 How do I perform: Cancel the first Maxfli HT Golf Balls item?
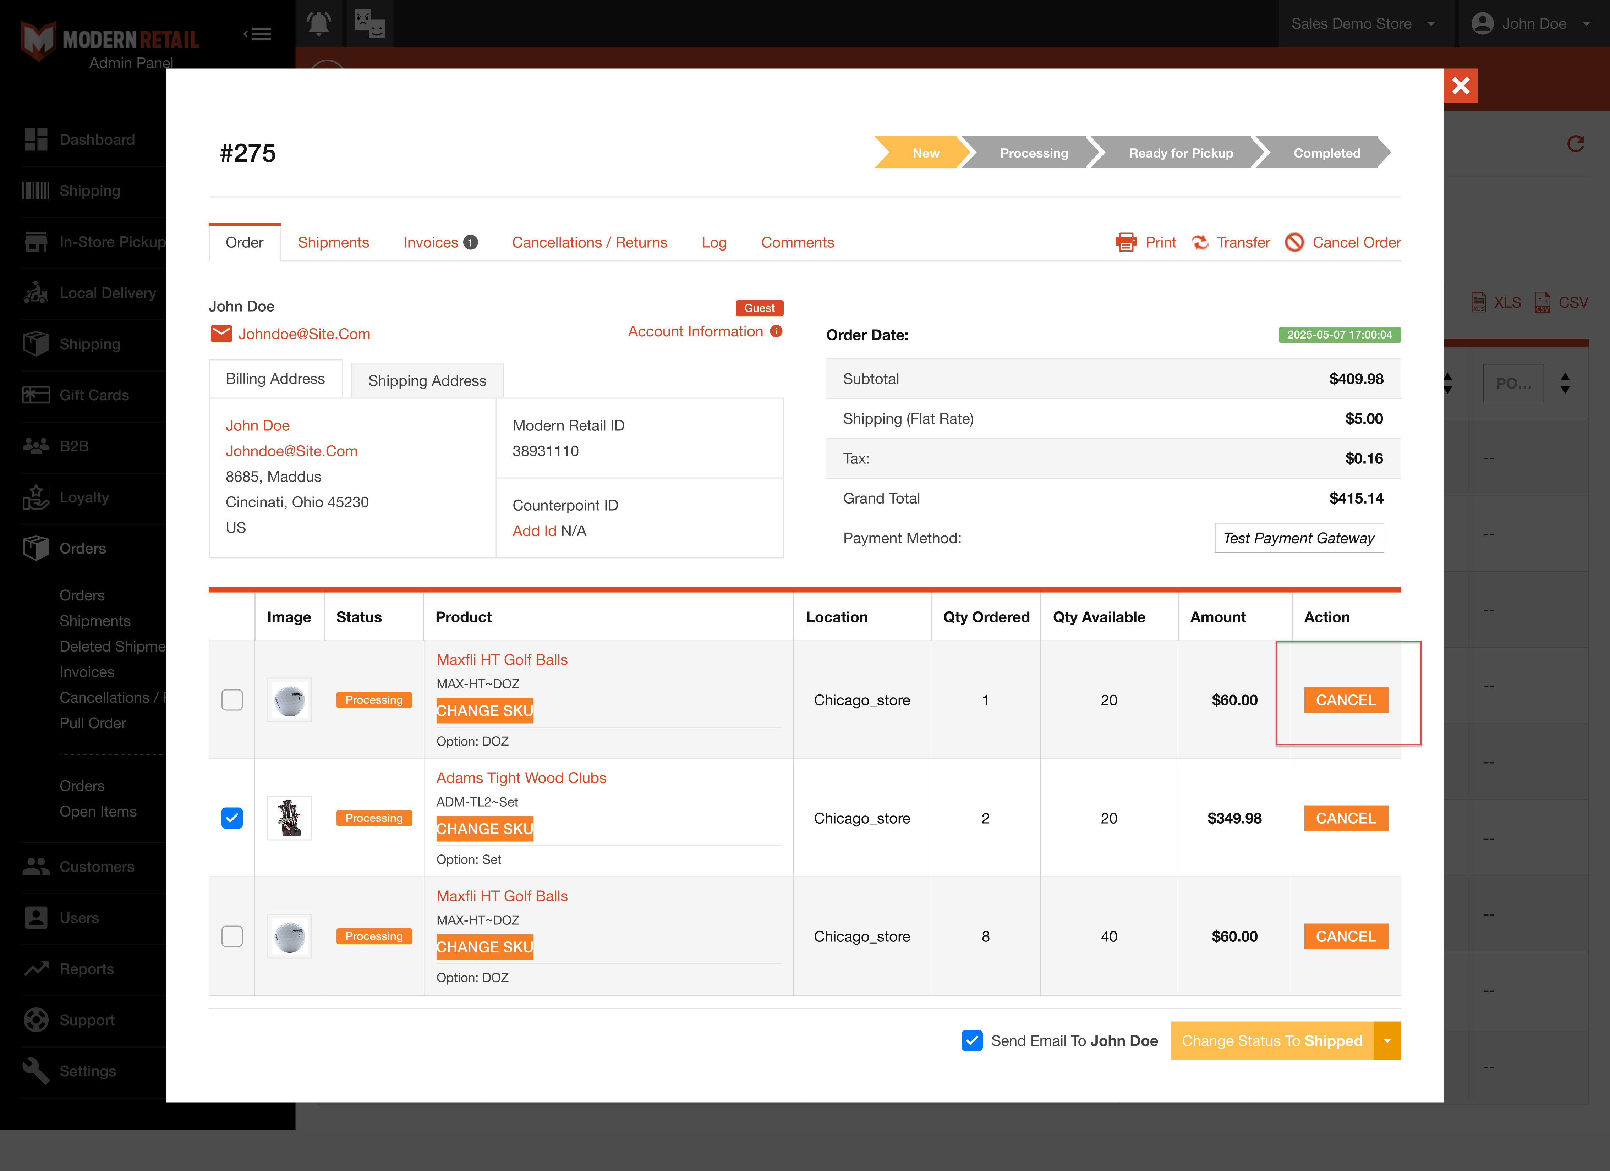[x=1346, y=700]
